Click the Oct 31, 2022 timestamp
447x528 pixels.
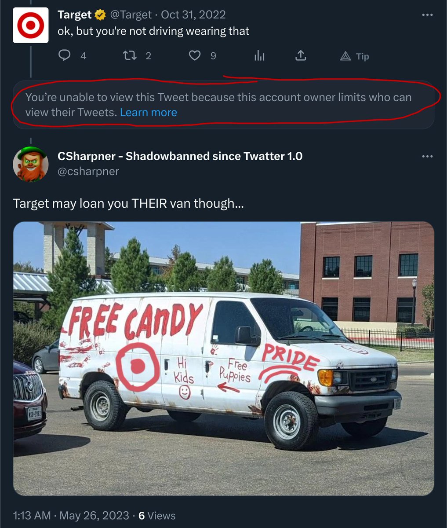pos(193,15)
